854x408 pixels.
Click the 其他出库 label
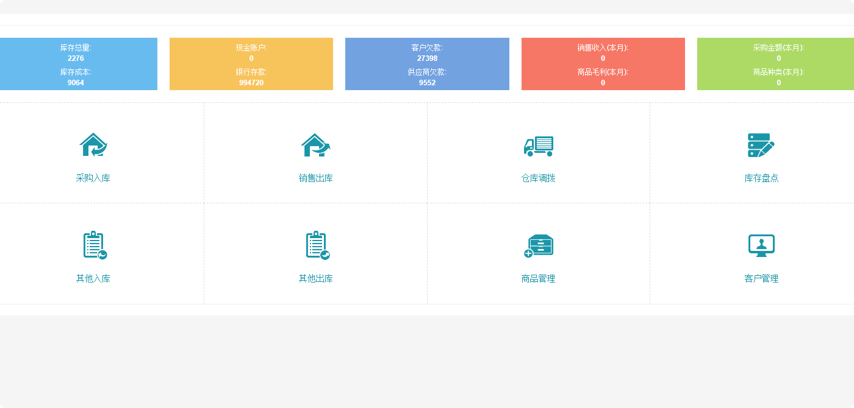click(316, 279)
